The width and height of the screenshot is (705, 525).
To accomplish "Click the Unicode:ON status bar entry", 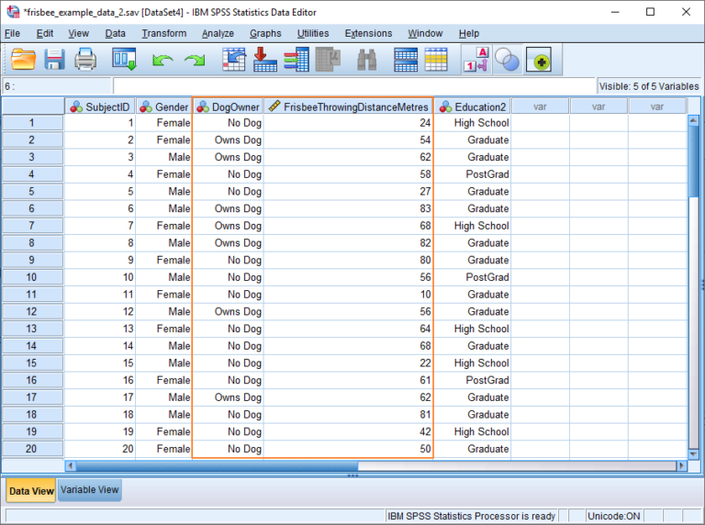I will tap(614, 516).
